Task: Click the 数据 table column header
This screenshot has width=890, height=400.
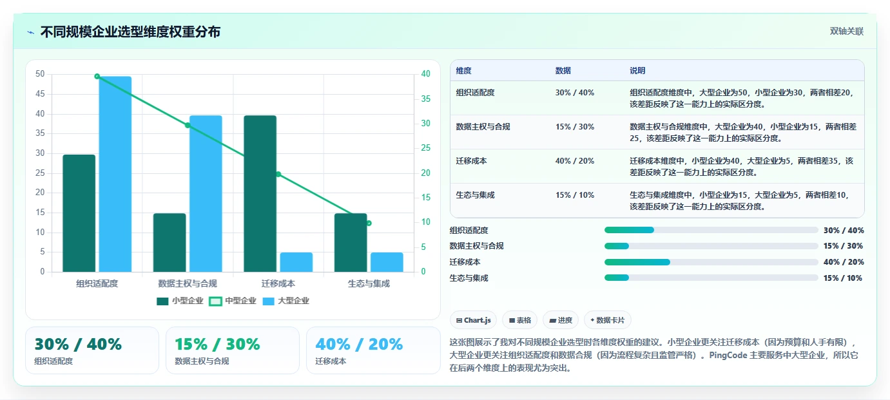Action: click(x=563, y=71)
